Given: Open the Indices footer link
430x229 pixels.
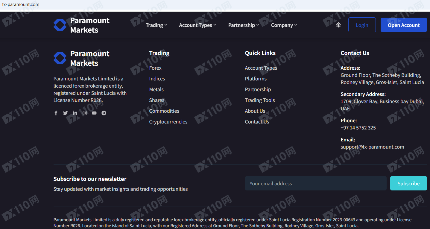Looking at the screenshot, I should [x=157, y=79].
